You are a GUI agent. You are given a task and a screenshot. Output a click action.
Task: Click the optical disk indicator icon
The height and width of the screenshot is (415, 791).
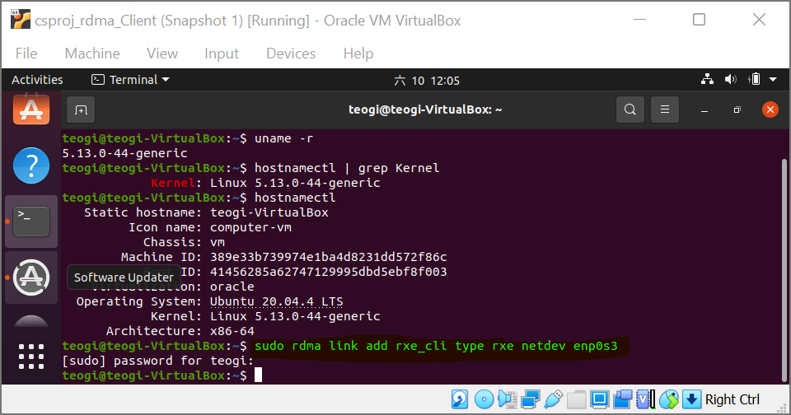(x=484, y=399)
